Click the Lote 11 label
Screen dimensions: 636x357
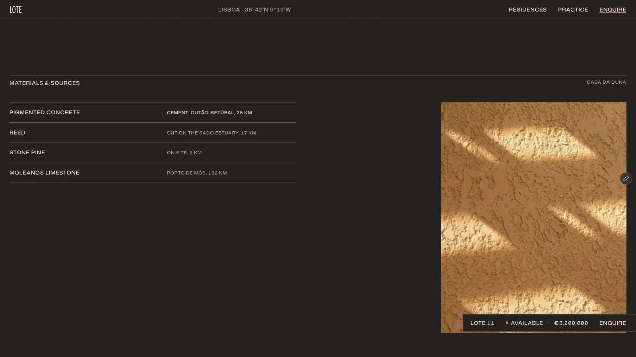coord(482,323)
